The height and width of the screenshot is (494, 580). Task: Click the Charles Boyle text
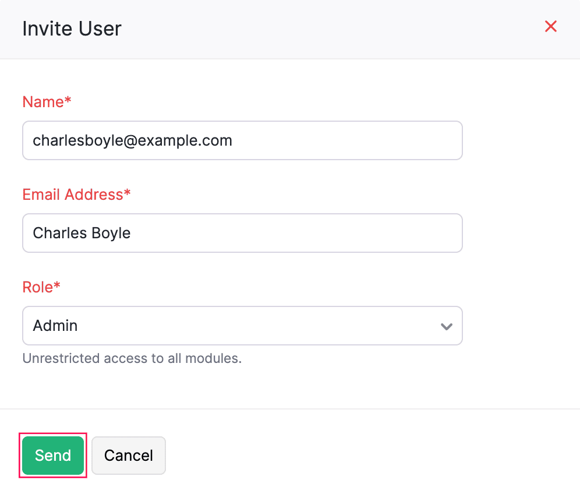click(82, 233)
